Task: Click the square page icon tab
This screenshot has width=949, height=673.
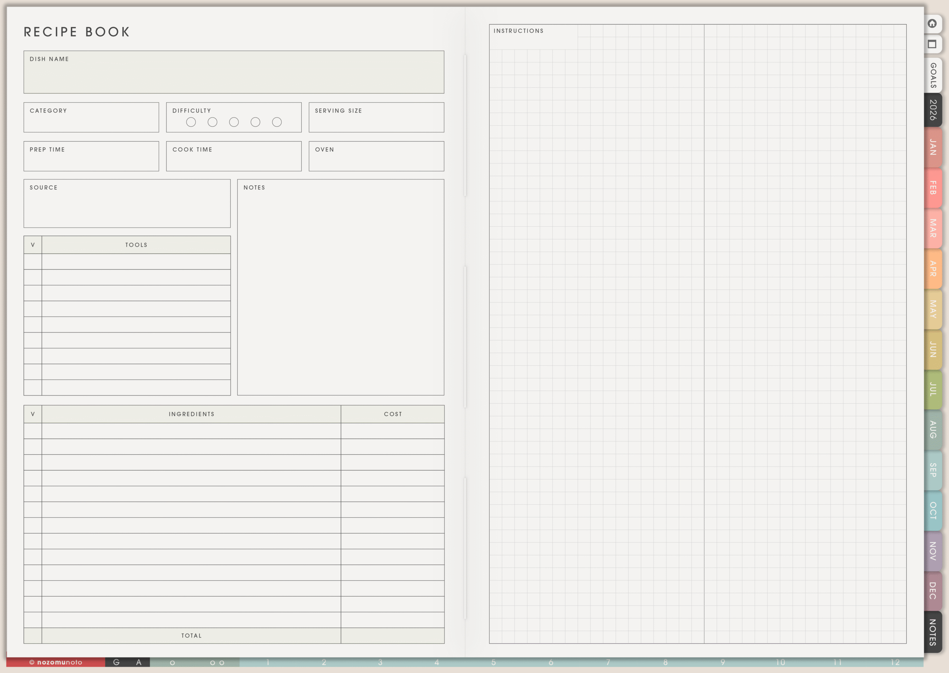Action: (x=932, y=44)
